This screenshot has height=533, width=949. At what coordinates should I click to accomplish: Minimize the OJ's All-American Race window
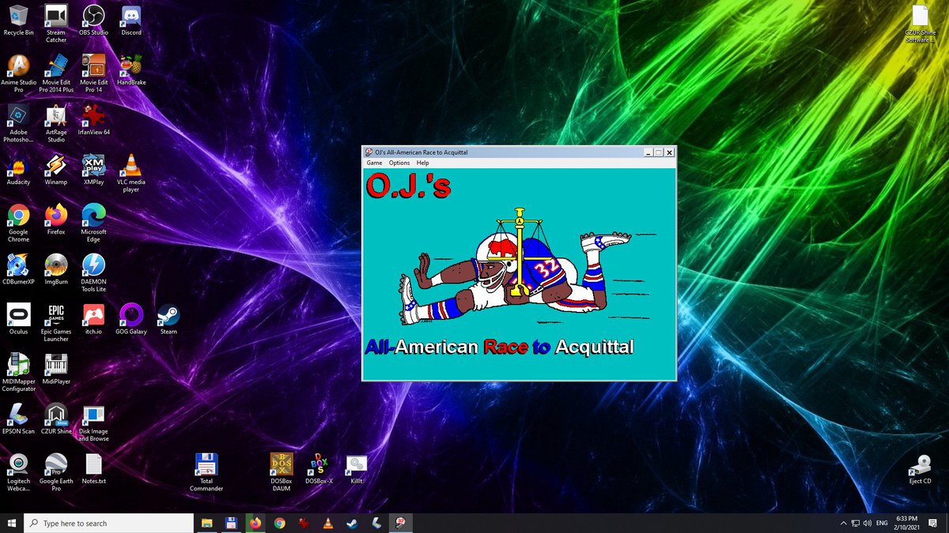pos(648,152)
